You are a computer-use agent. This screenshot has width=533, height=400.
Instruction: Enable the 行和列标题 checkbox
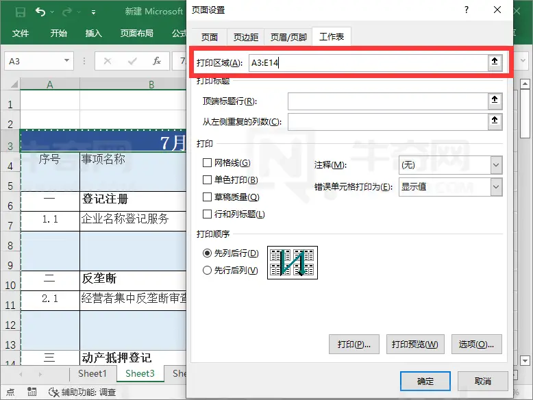point(207,214)
